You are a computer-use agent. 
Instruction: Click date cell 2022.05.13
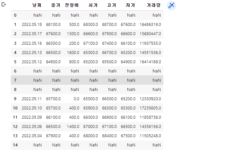pyautogui.click(x=32, y=53)
